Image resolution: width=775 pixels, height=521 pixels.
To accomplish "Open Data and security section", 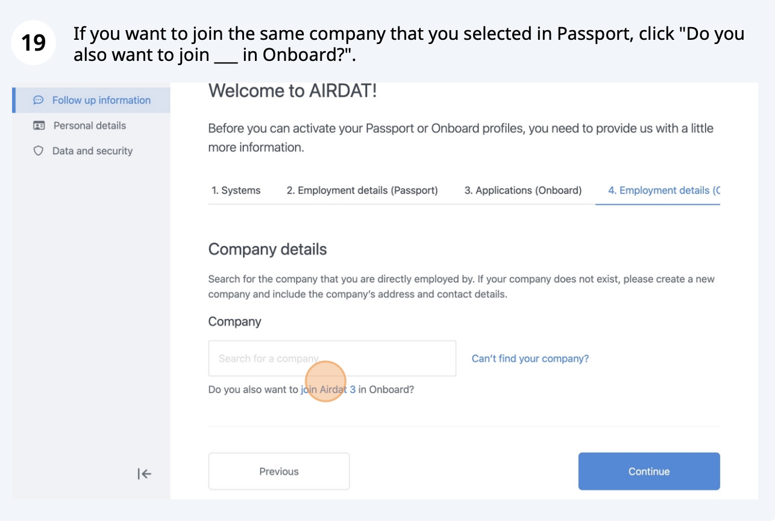I will pyautogui.click(x=92, y=151).
